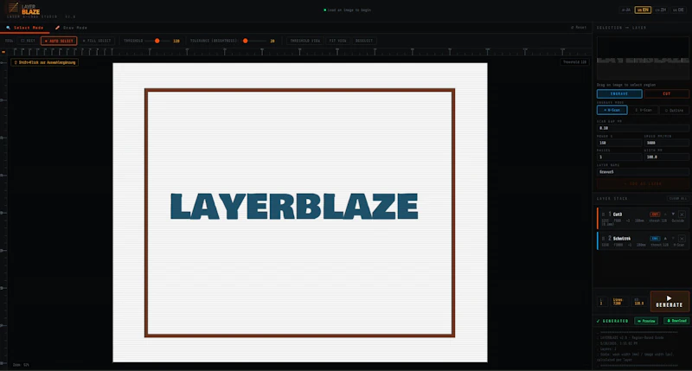The image size is (692, 371).
Task: Click the Reset button above the canvas
Action: (579, 28)
